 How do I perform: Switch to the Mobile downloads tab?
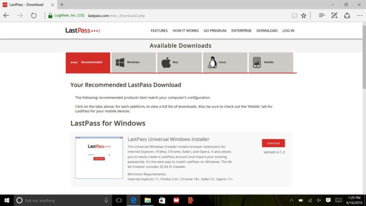tap(271, 63)
